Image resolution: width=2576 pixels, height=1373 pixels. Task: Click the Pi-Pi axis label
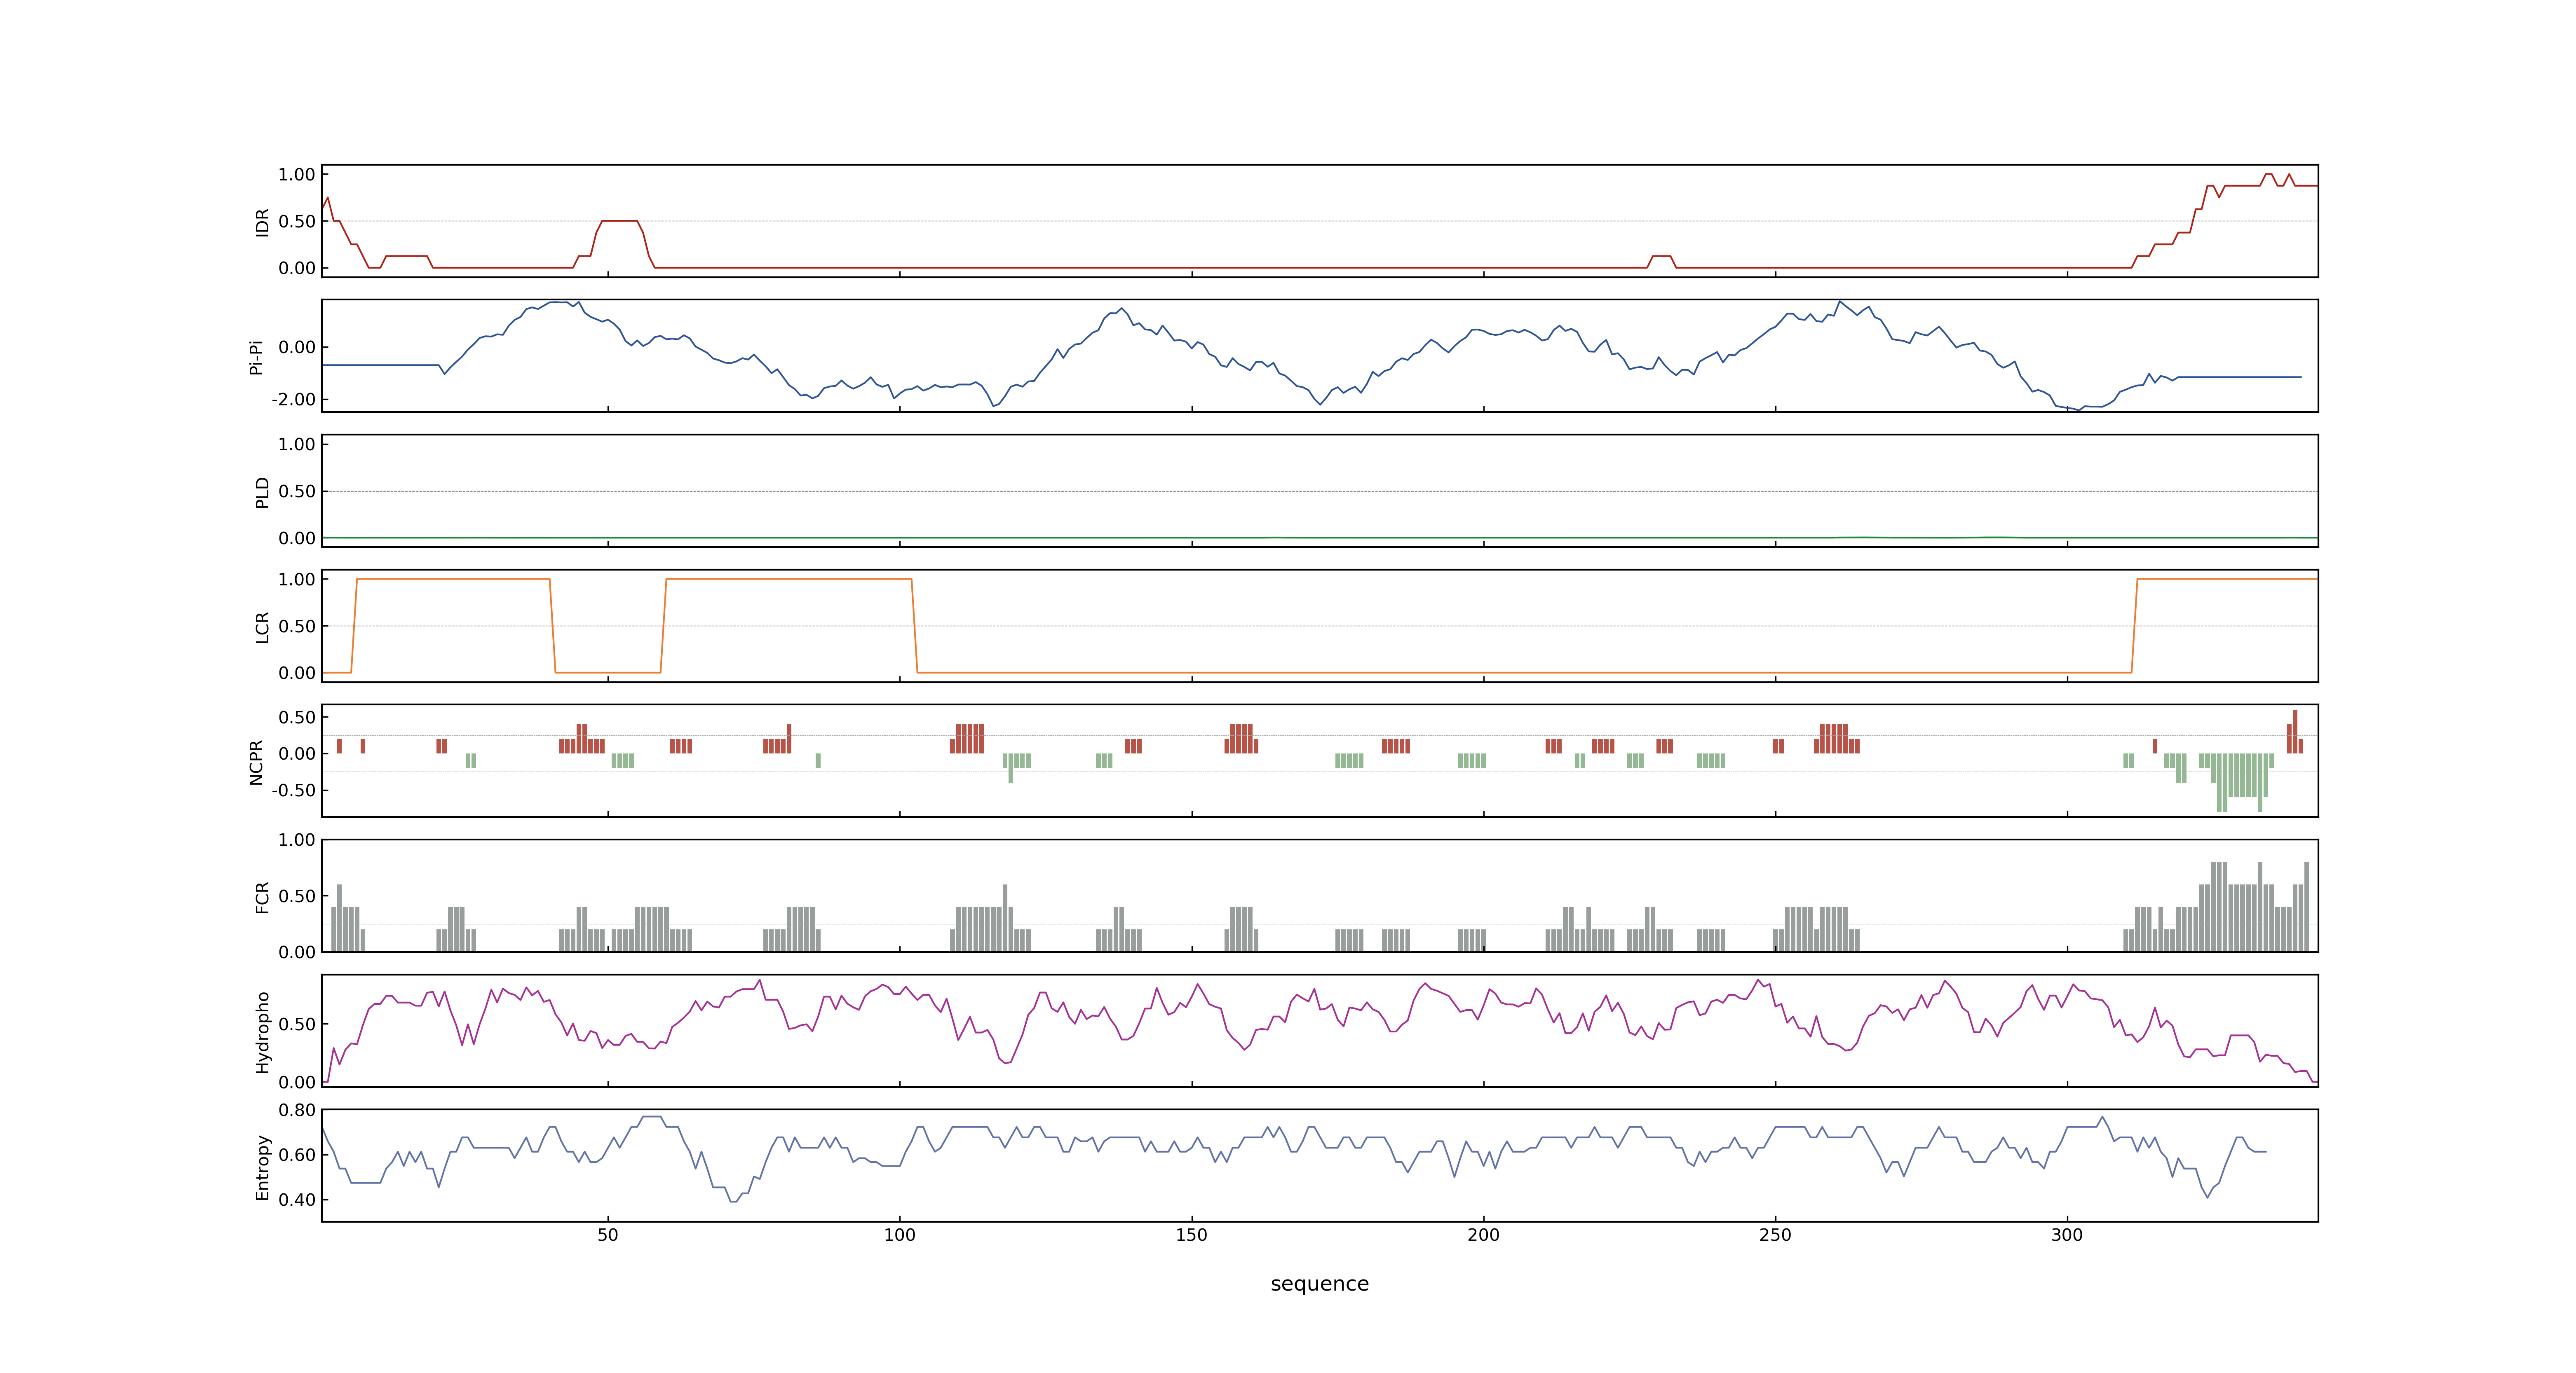pos(256,357)
